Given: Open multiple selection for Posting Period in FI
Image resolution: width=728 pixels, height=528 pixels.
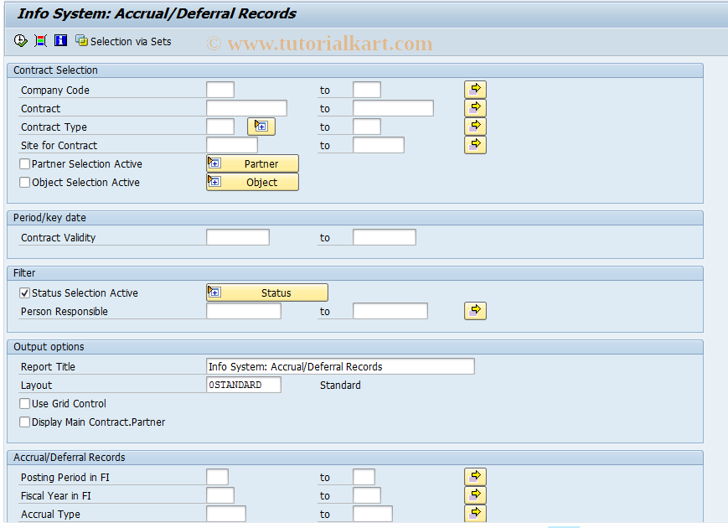Looking at the screenshot, I should tap(475, 476).
